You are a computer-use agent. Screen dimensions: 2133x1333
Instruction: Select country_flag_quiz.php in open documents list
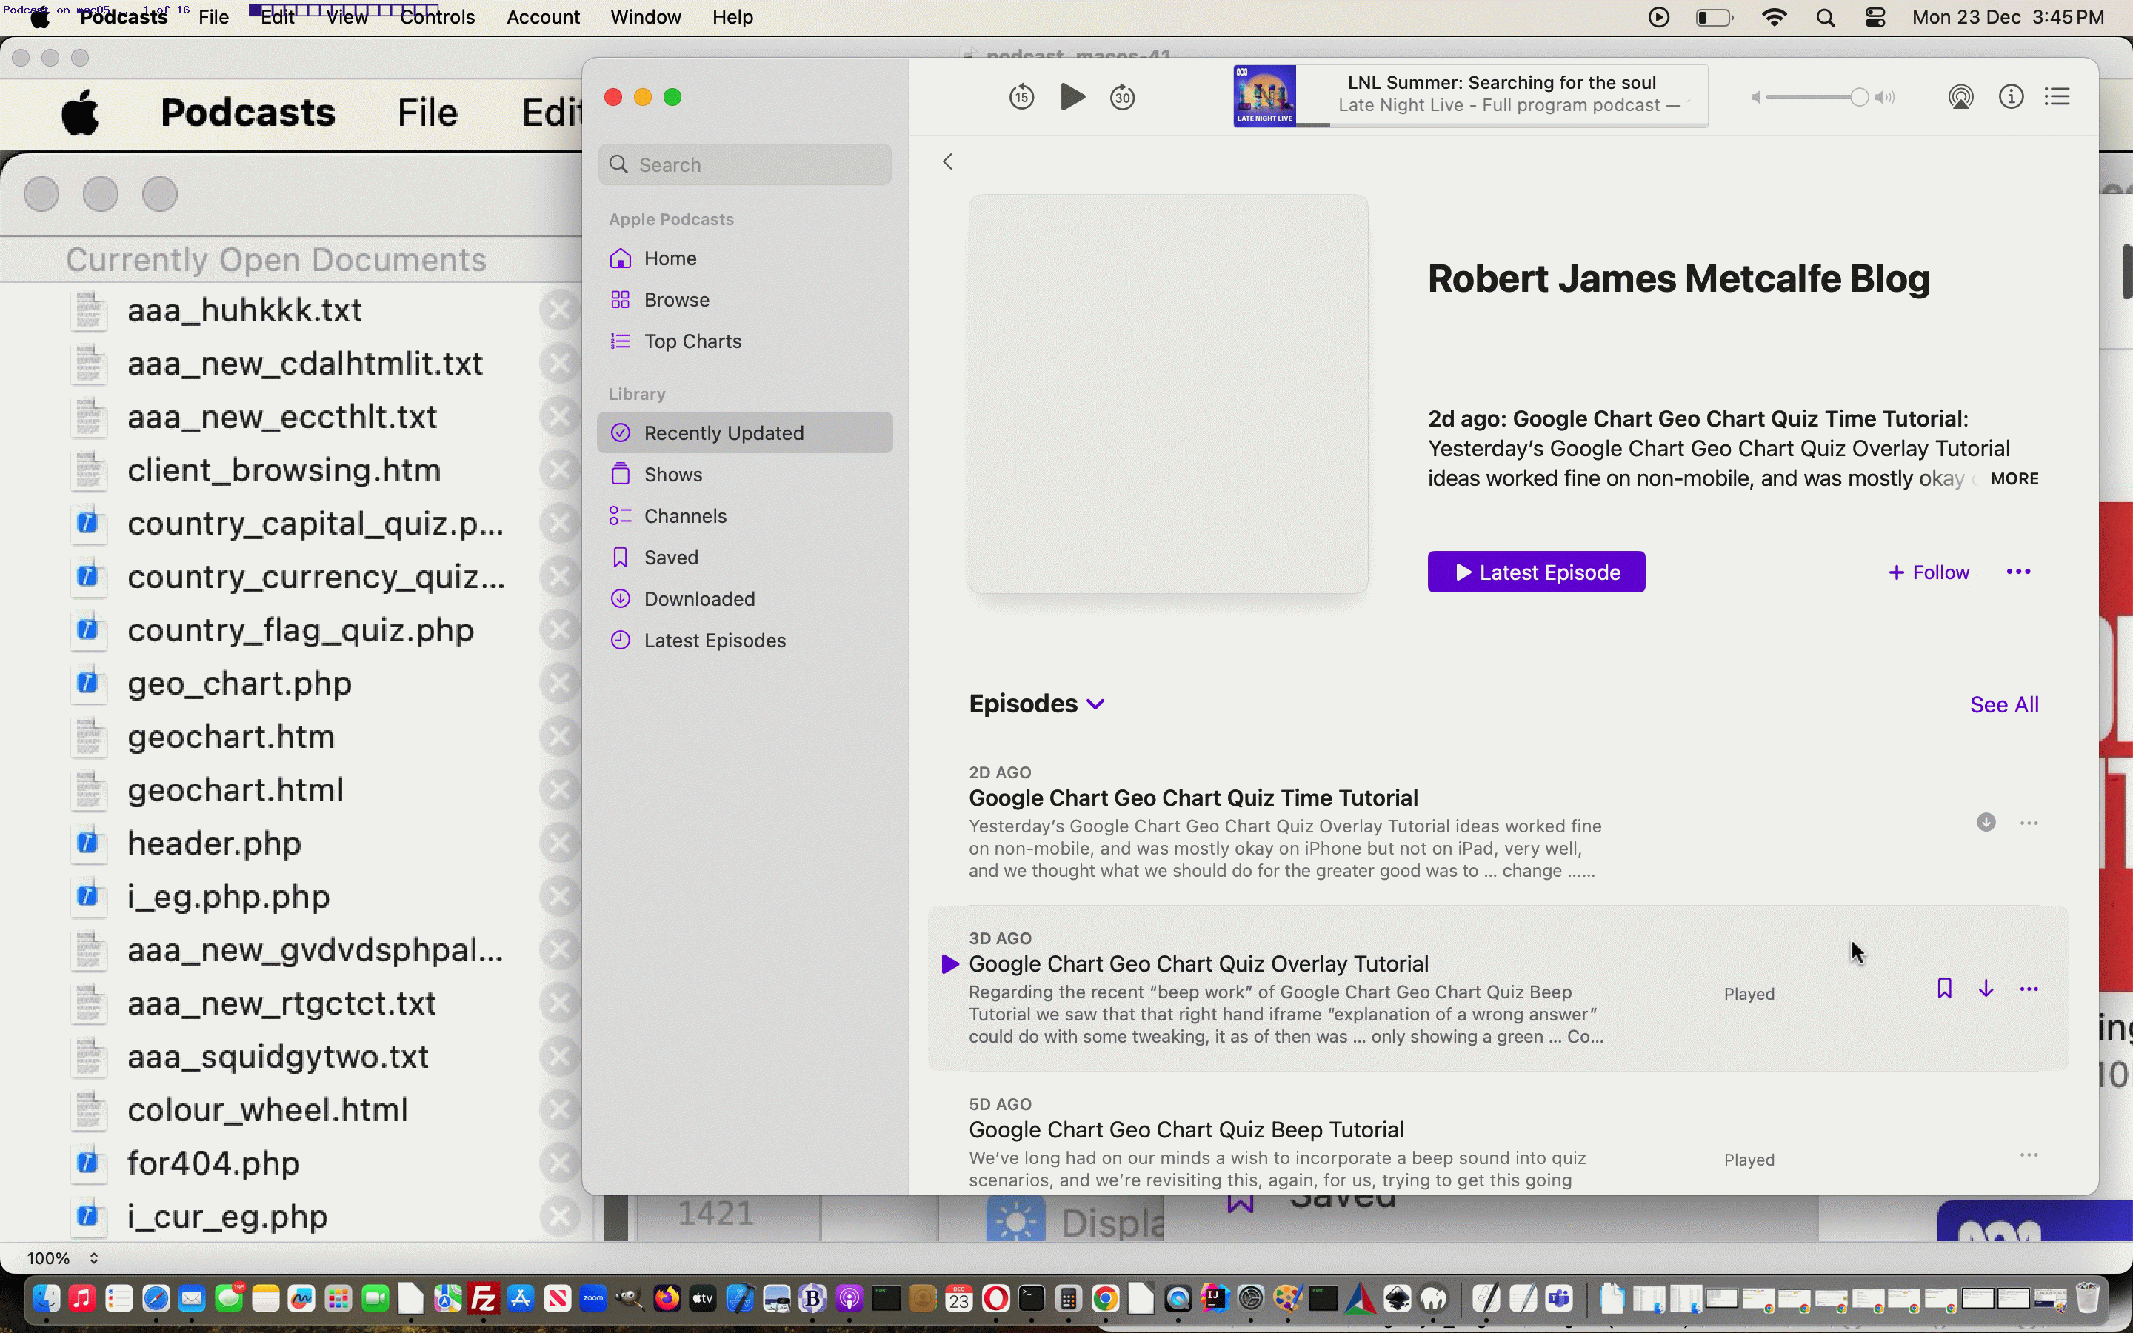pyautogui.click(x=301, y=630)
